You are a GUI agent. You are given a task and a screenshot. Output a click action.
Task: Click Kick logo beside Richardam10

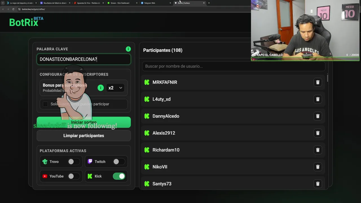147,150
